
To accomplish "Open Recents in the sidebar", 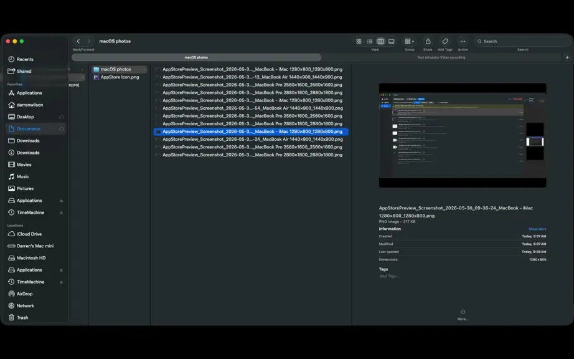I will tap(35, 59).
